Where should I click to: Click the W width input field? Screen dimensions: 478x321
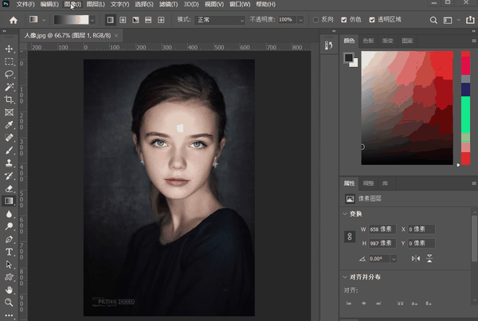(381, 229)
